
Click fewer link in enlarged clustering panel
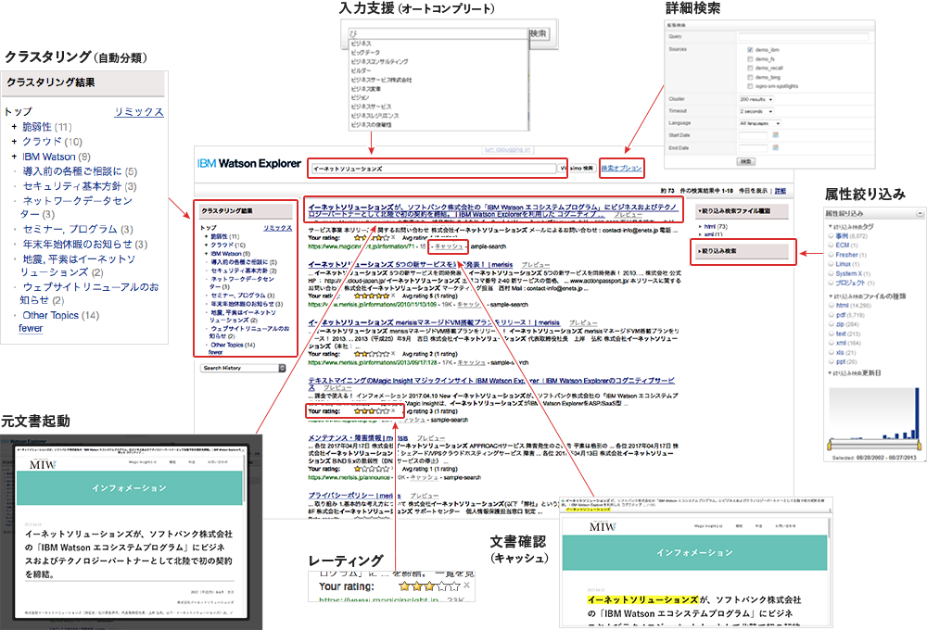coord(31,328)
